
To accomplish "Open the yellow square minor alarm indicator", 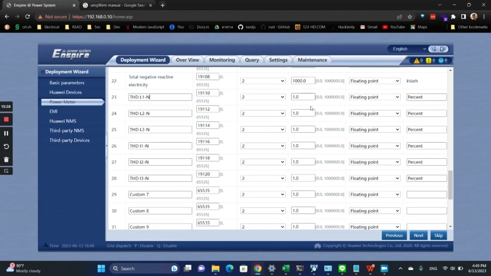I will point(428,61).
